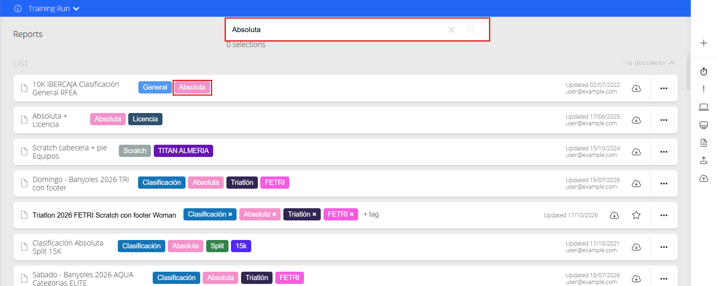The height and width of the screenshot is (286, 717).
Task: Remove the FETRI tag from Triatlon 2026 report
Action: [352, 214]
